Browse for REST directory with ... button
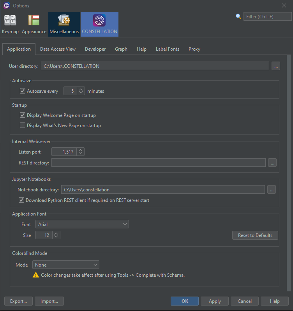 click(272, 163)
